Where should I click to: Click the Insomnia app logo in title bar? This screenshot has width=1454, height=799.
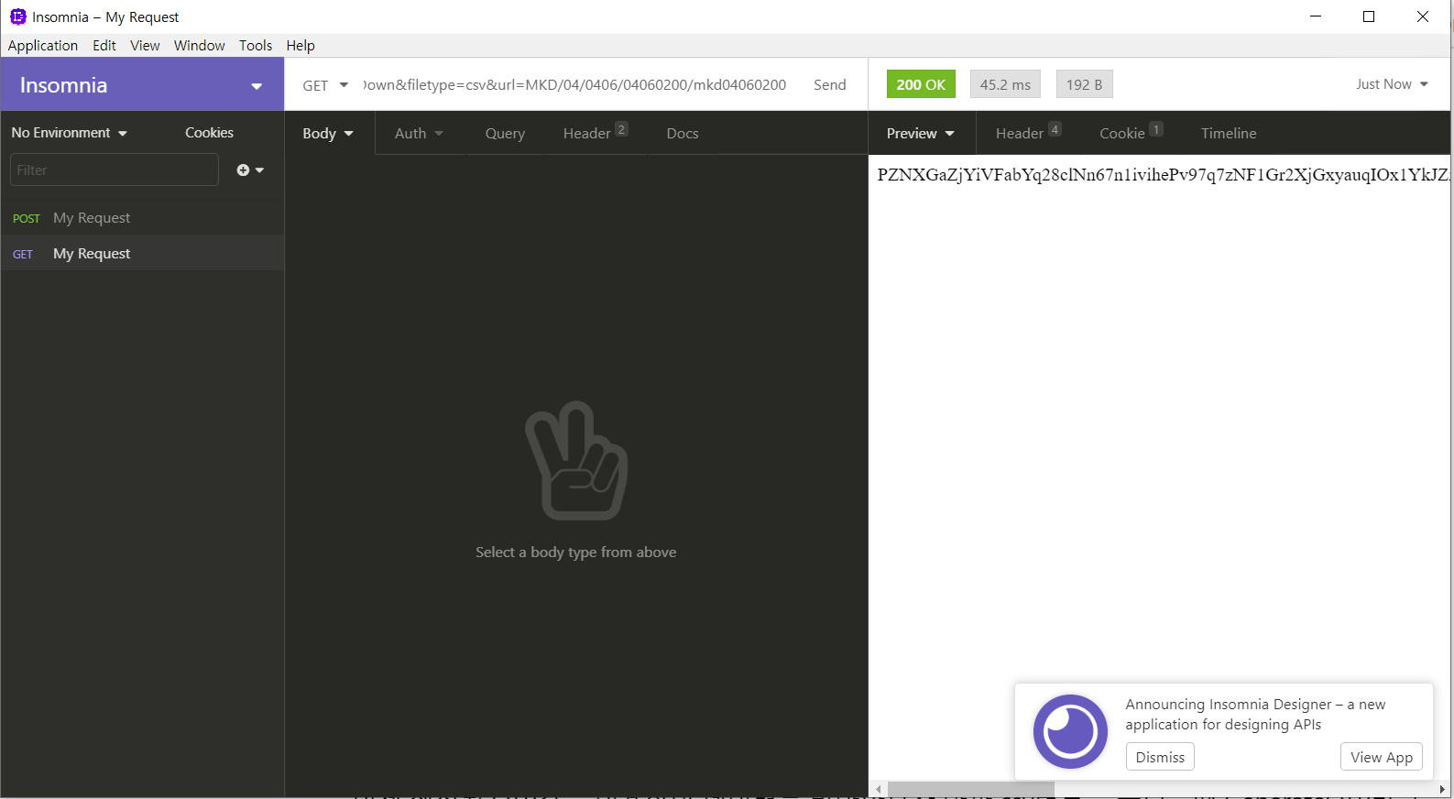(17, 16)
